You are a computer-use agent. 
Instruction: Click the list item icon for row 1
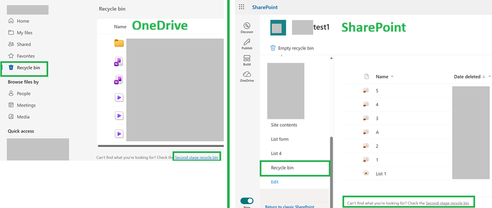(365, 159)
